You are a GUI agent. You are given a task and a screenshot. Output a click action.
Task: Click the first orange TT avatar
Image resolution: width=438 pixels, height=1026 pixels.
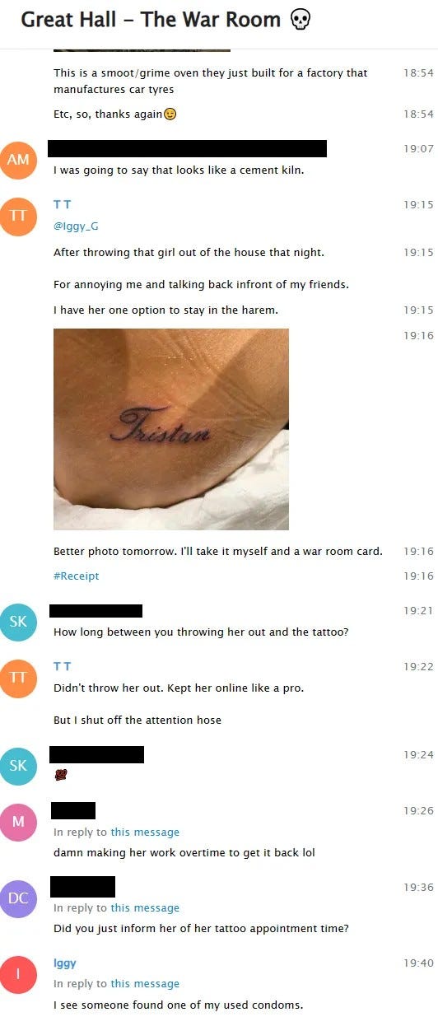(18, 216)
